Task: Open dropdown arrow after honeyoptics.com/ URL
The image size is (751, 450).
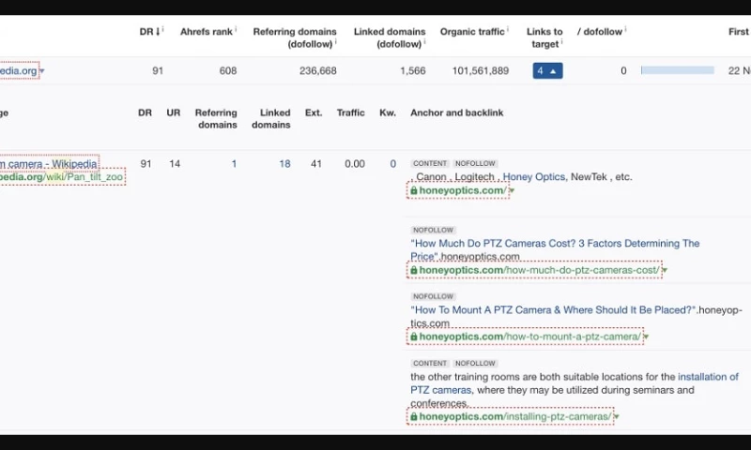Action: tap(512, 191)
